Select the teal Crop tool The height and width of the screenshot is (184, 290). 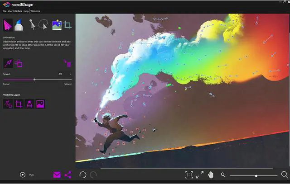pos(68,25)
